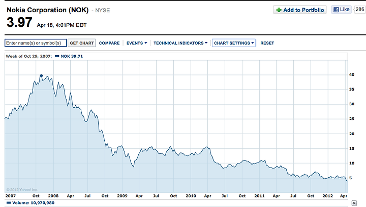Click the NYSE exchange label
The image size is (366, 207).
coord(103,11)
